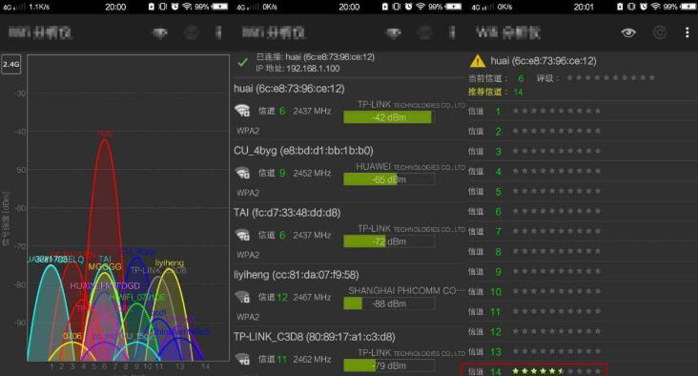Open the three-dot overflow menu
Screen dimensions: 698x376
687,32
